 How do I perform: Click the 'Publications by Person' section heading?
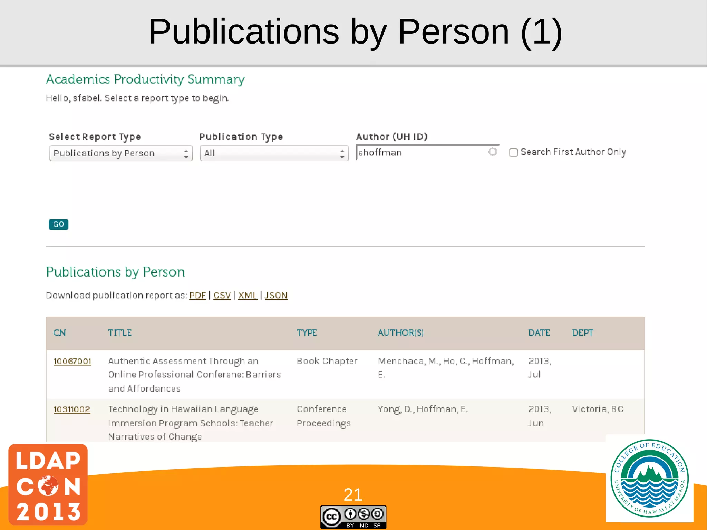click(115, 272)
